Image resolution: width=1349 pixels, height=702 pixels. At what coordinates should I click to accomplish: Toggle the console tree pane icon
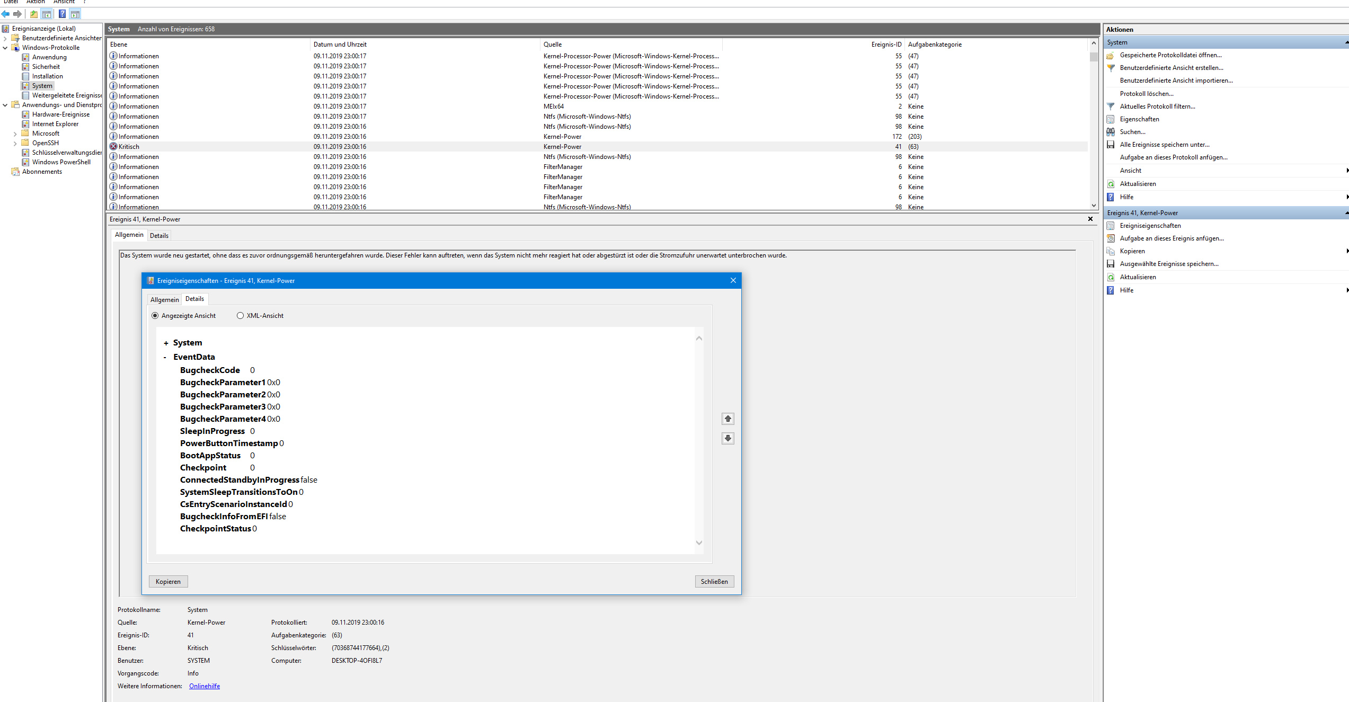click(x=47, y=14)
